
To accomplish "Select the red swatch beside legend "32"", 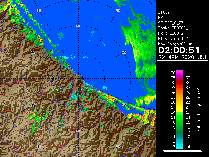I will coord(180,83).
